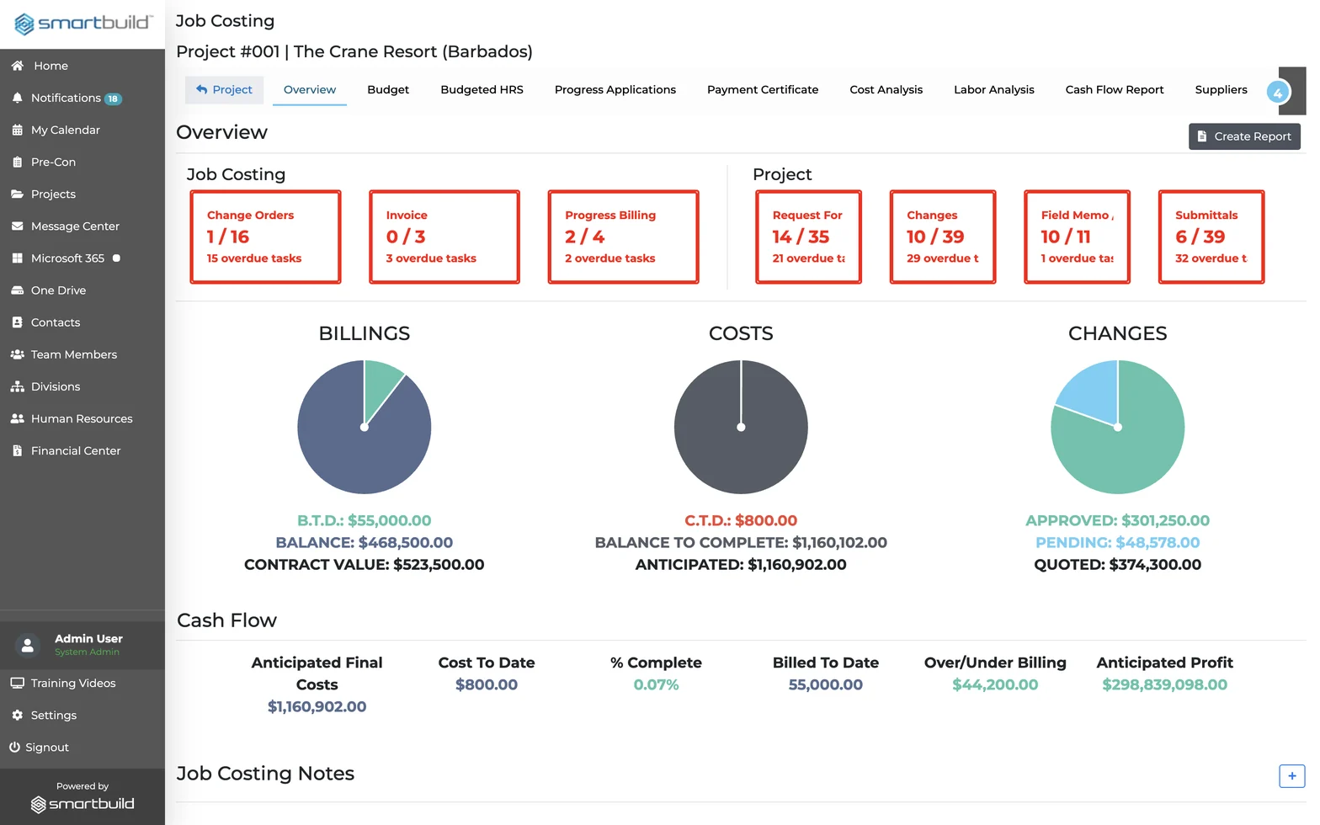View the Cash Flow Report tab
Screen dimensions: 1320x825
tap(1115, 90)
